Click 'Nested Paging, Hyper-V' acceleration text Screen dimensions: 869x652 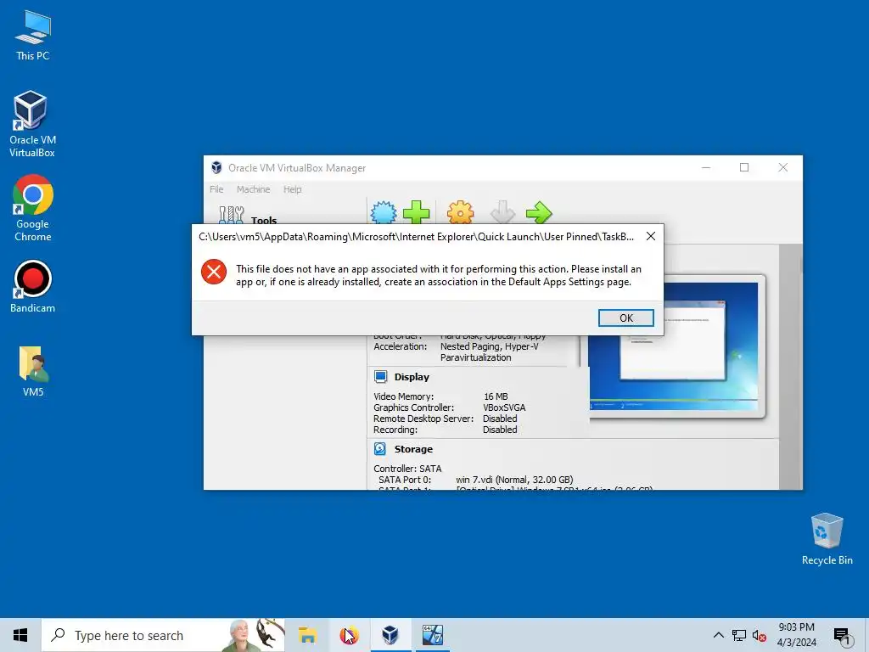point(490,346)
